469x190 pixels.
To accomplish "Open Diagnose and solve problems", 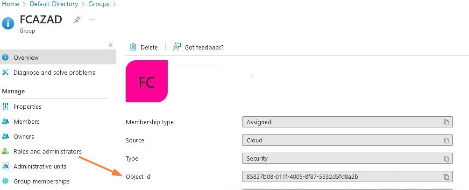I will click(x=54, y=73).
